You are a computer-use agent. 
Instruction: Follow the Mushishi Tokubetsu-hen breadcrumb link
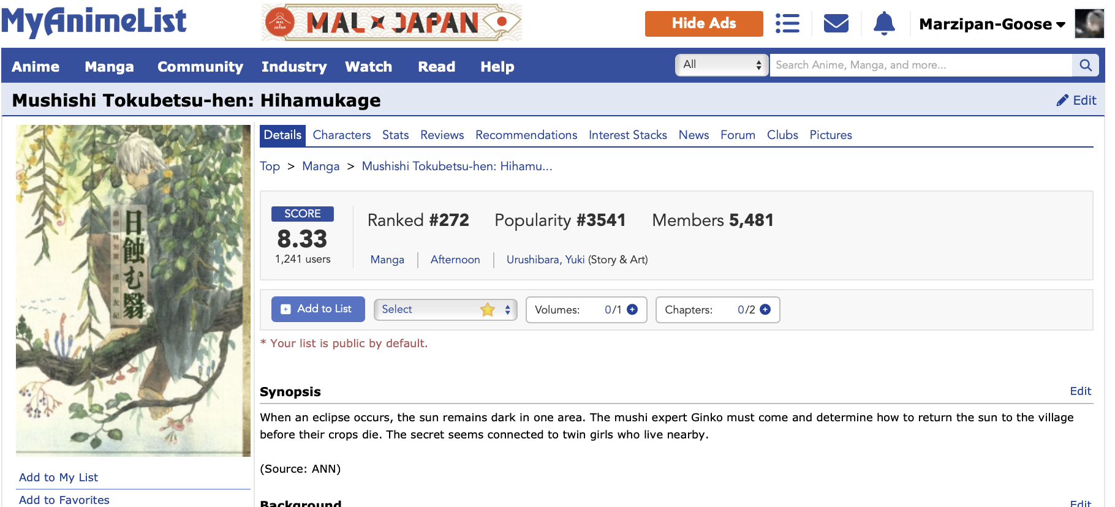pyautogui.click(x=457, y=167)
